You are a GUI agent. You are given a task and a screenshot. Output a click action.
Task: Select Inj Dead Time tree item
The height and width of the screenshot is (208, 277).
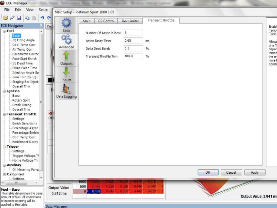23,63
